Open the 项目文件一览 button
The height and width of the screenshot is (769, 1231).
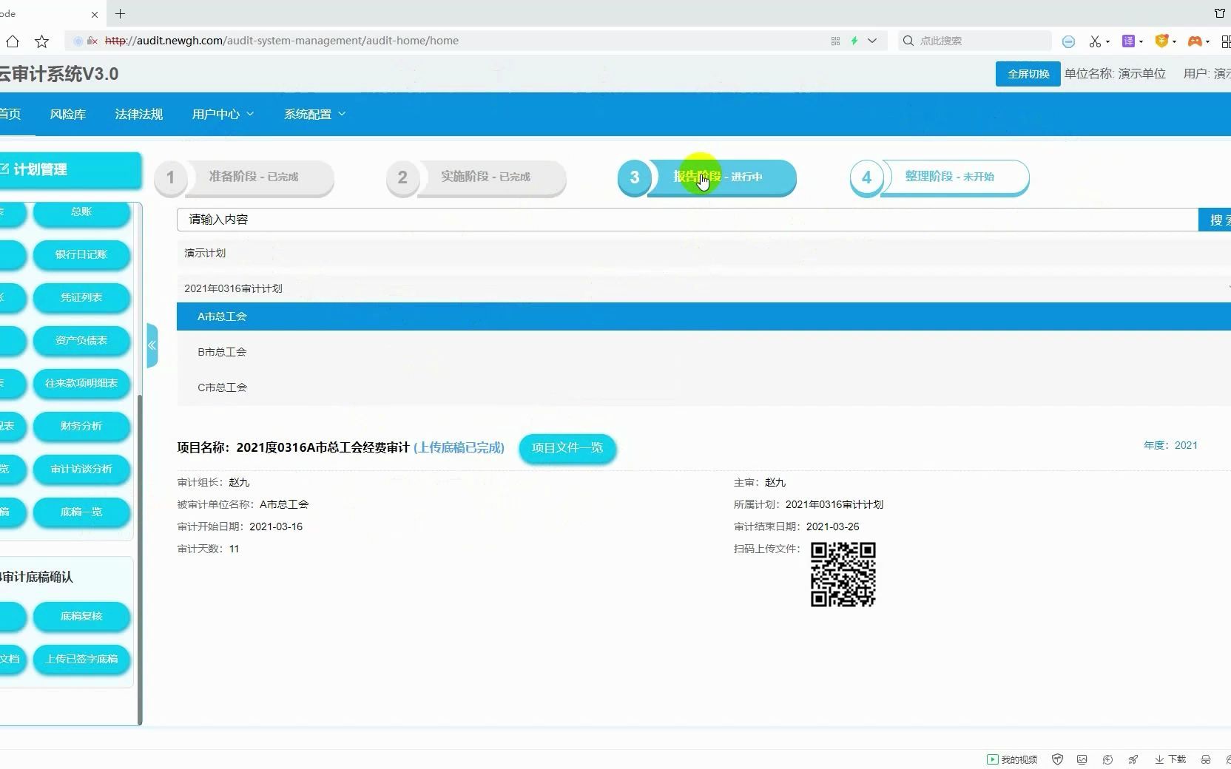point(567,448)
